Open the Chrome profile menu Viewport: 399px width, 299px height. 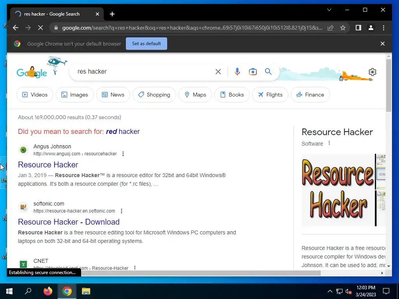point(371,28)
